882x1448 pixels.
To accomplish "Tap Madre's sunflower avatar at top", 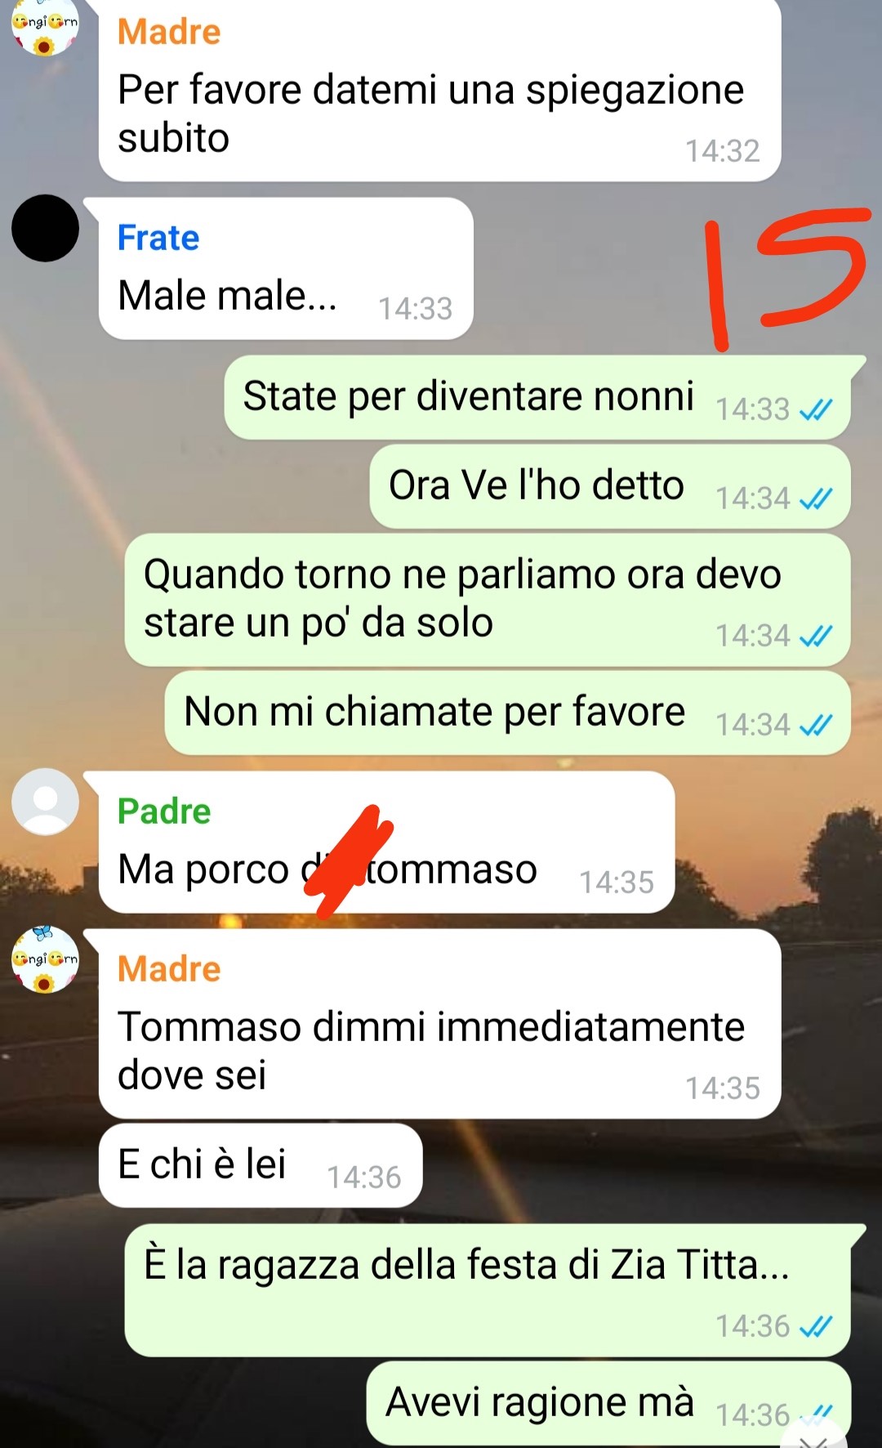I will click(x=45, y=25).
